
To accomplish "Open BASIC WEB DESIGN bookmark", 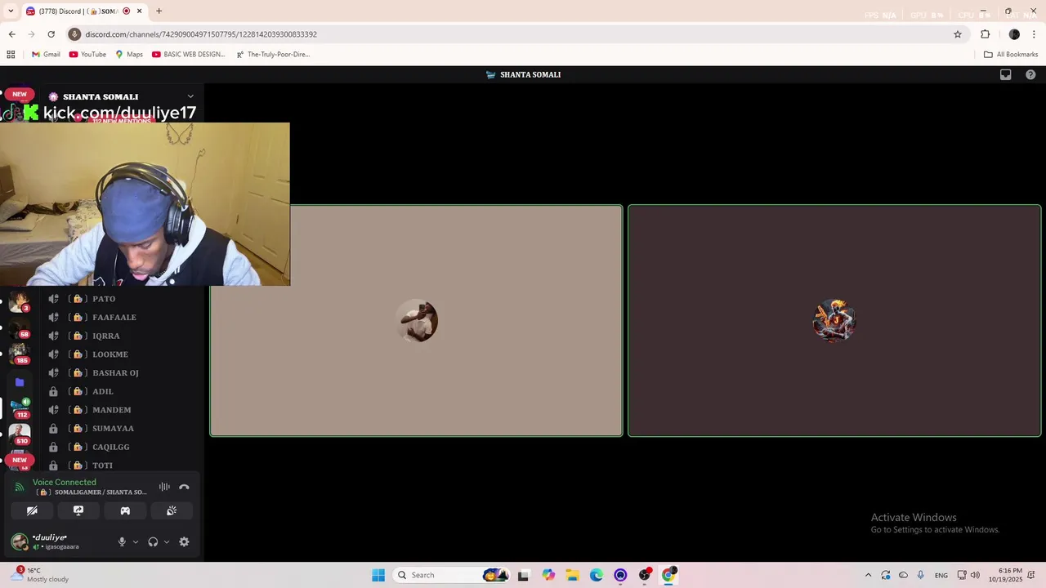I will (189, 55).
